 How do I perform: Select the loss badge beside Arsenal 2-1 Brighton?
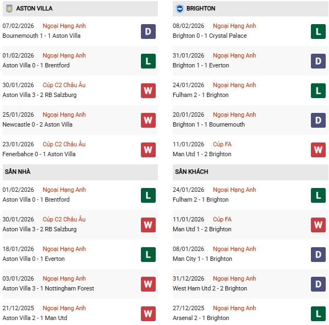318,313
